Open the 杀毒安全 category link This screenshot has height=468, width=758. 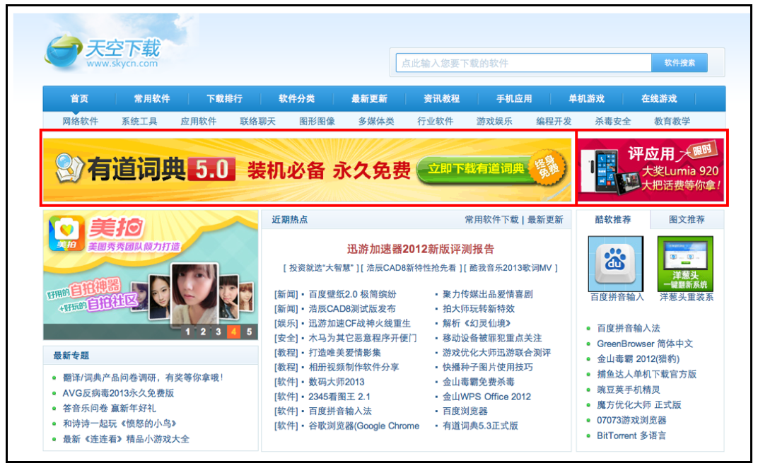coord(612,122)
